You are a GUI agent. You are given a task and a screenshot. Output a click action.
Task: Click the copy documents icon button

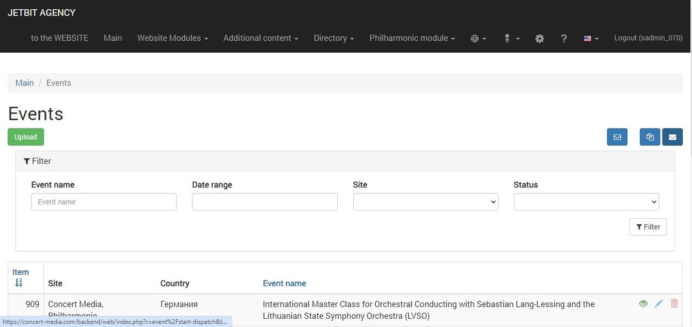(650, 137)
